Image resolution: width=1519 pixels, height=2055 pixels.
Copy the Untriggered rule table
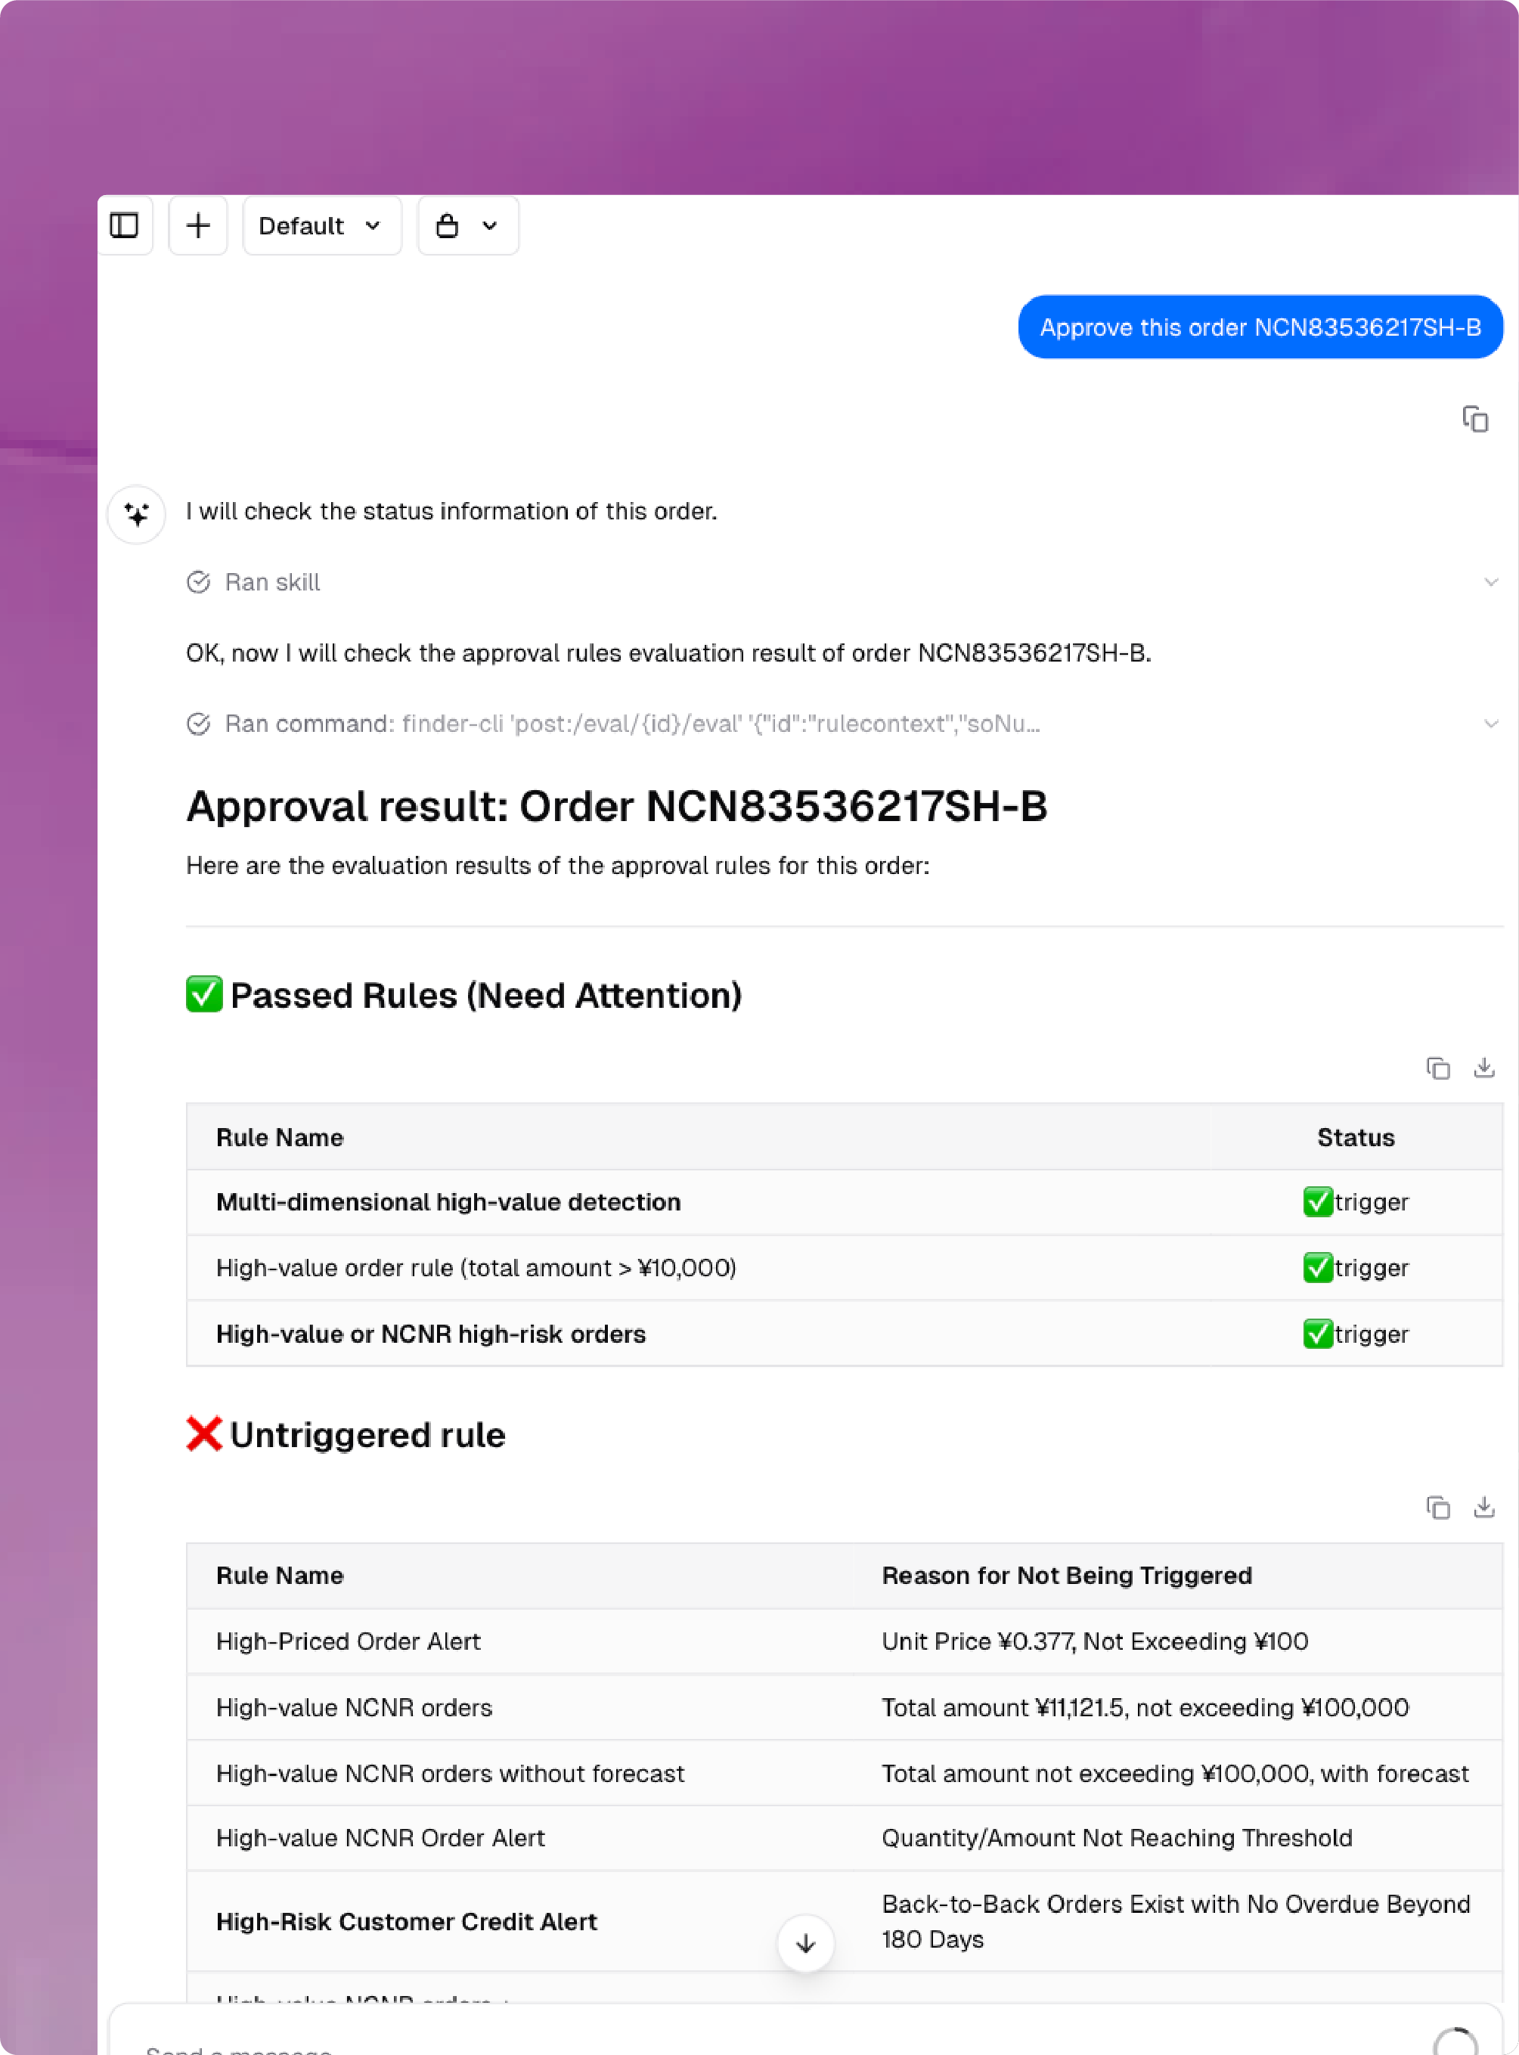click(1438, 1507)
